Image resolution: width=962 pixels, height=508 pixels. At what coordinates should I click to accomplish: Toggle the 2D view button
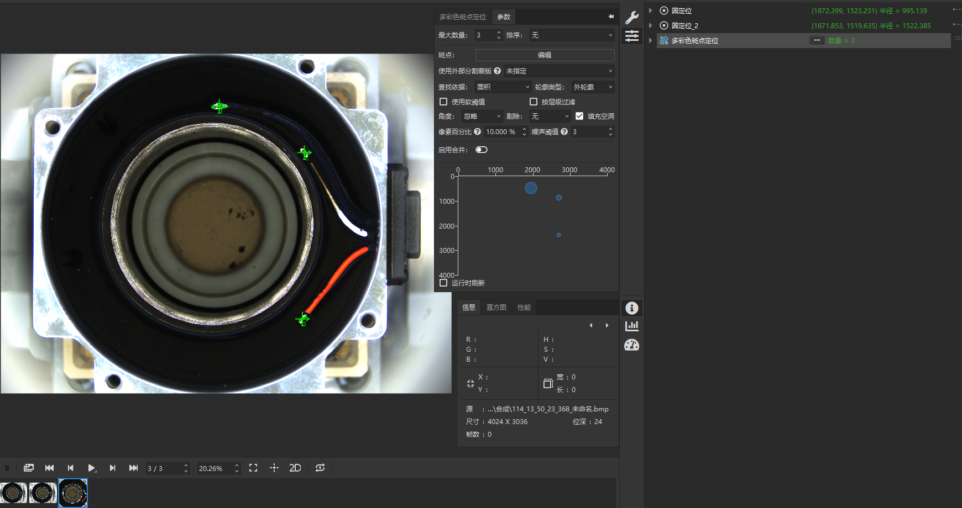[295, 468]
